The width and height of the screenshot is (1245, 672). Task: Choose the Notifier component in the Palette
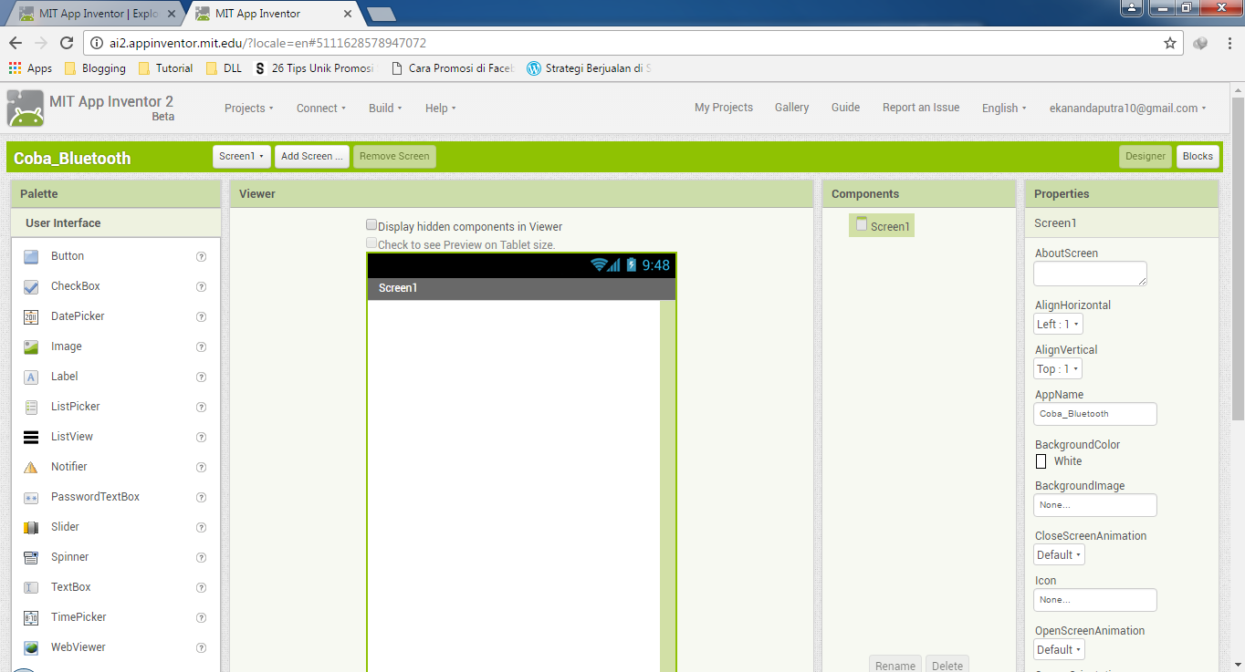tap(70, 466)
